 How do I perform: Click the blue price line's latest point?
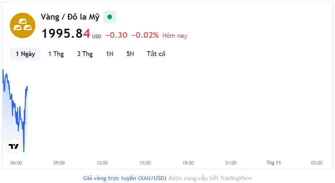27,87
